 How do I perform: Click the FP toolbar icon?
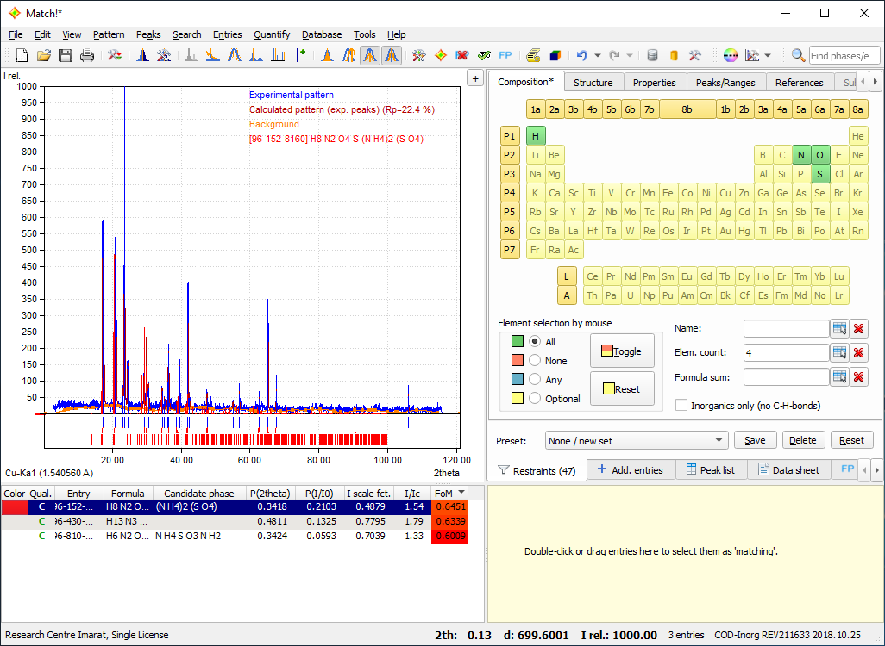coord(505,55)
